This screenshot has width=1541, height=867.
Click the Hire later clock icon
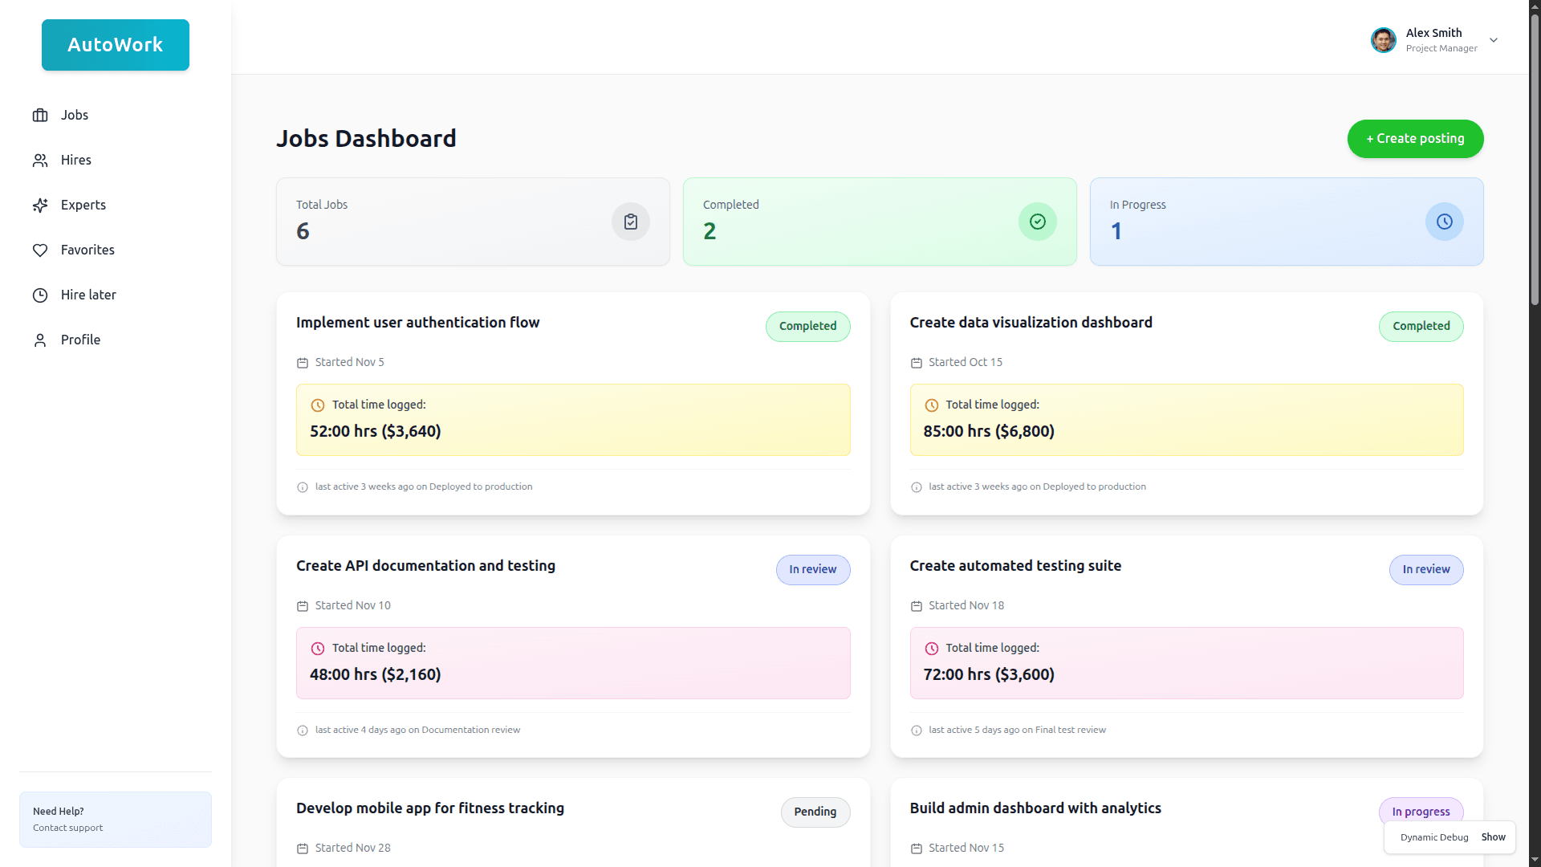[40, 295]
